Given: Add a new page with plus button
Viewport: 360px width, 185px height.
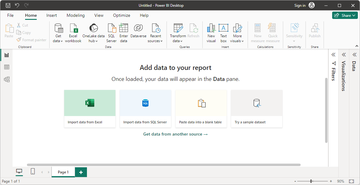Looking at the screenshot, I should [x=81, y=172].
